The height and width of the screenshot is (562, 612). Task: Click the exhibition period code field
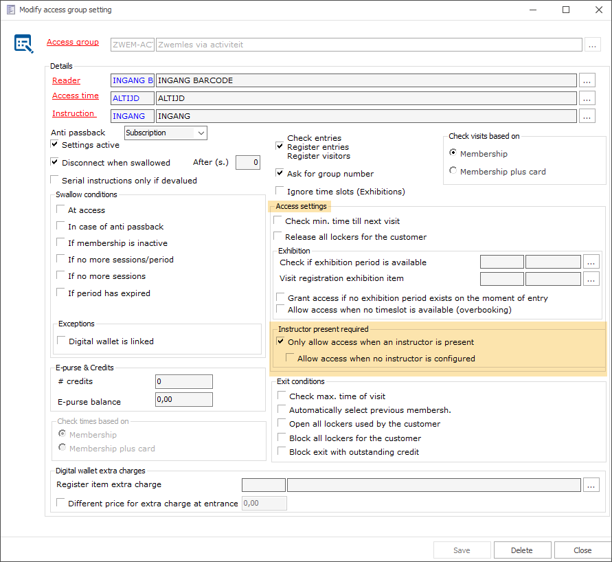point(502,262)
